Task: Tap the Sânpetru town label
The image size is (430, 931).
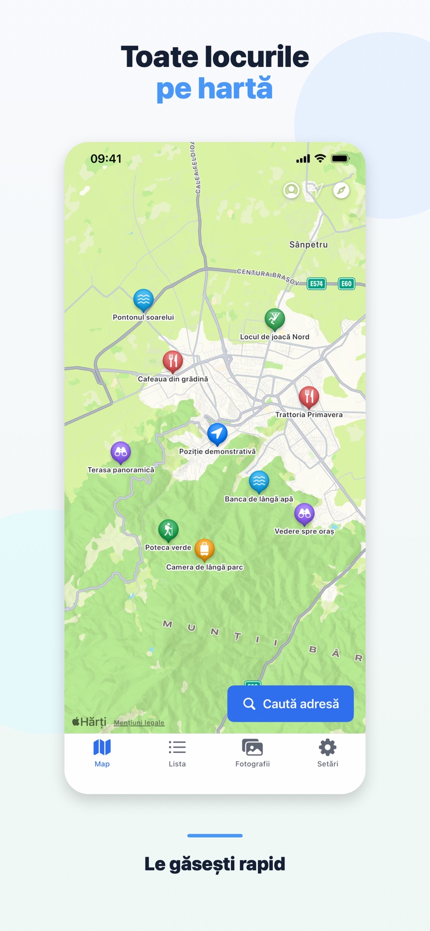Action: 308,244
